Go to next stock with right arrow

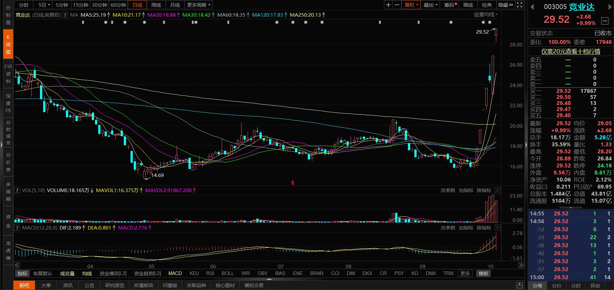tap(610, 7)
